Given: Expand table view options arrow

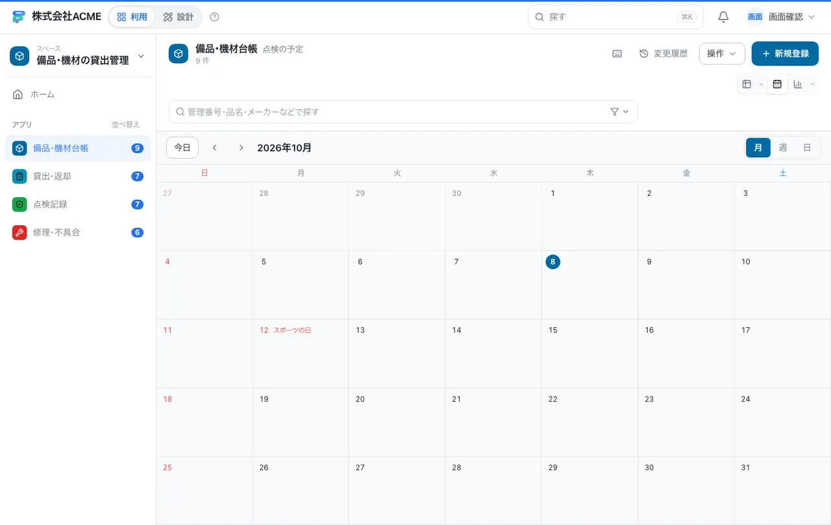Looking at the screenshot, I should 762,84.
